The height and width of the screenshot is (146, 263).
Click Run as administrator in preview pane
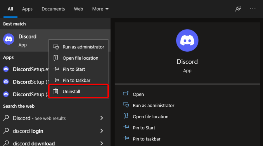153,105
